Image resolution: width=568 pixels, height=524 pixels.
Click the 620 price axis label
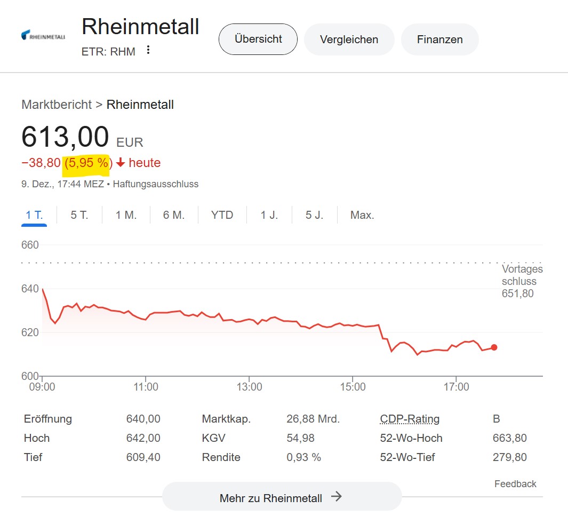point(30,332)
